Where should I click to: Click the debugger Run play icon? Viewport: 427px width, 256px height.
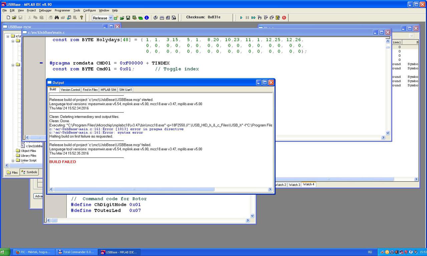pyautogui.click(x=241, y=18)
